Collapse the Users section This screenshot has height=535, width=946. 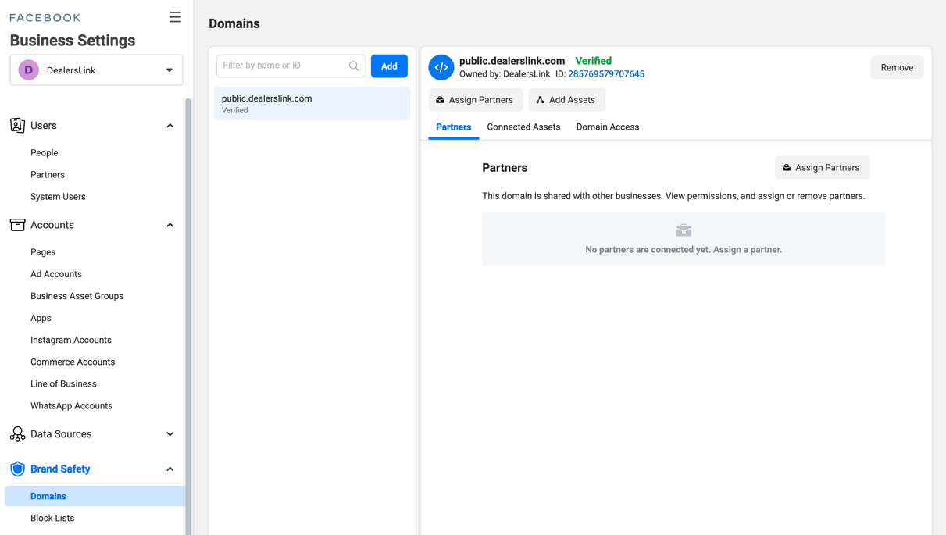pyautogui.click(x=170, y=126)
